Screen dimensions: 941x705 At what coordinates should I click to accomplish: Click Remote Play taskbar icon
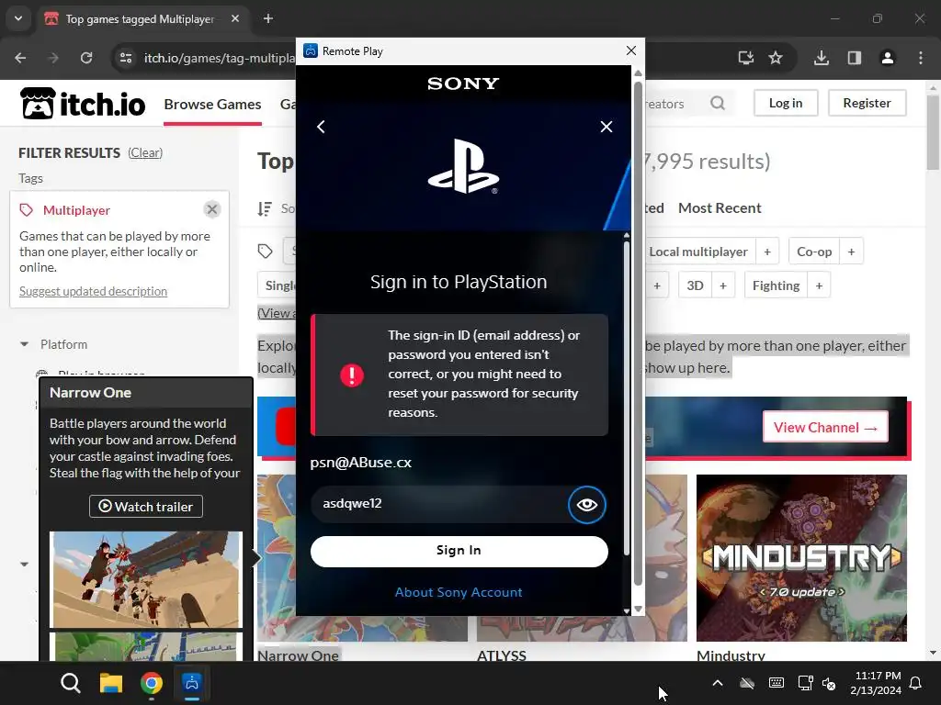(x=192, y=683)
